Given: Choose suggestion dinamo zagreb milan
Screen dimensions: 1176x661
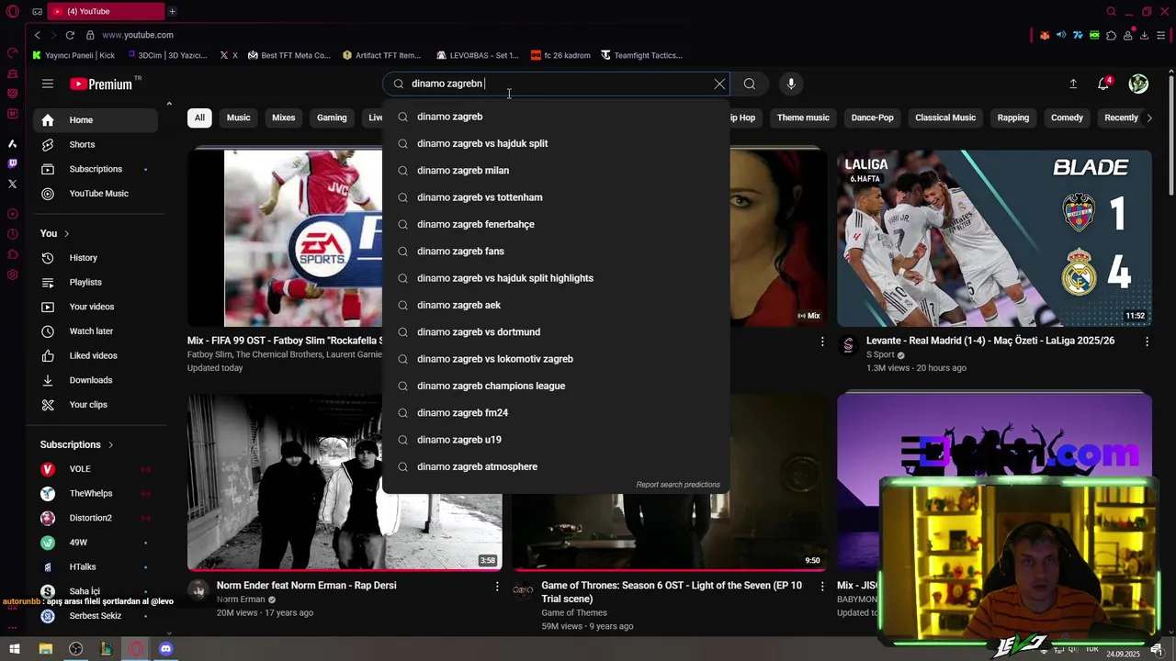Looking at the screenshot, I should [x=556, y=171].
